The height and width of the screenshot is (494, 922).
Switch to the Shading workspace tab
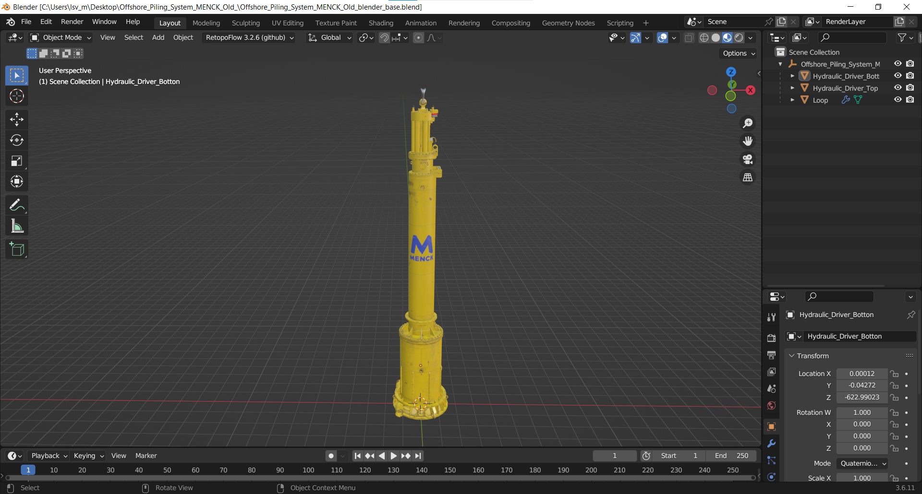pos(381,23)
